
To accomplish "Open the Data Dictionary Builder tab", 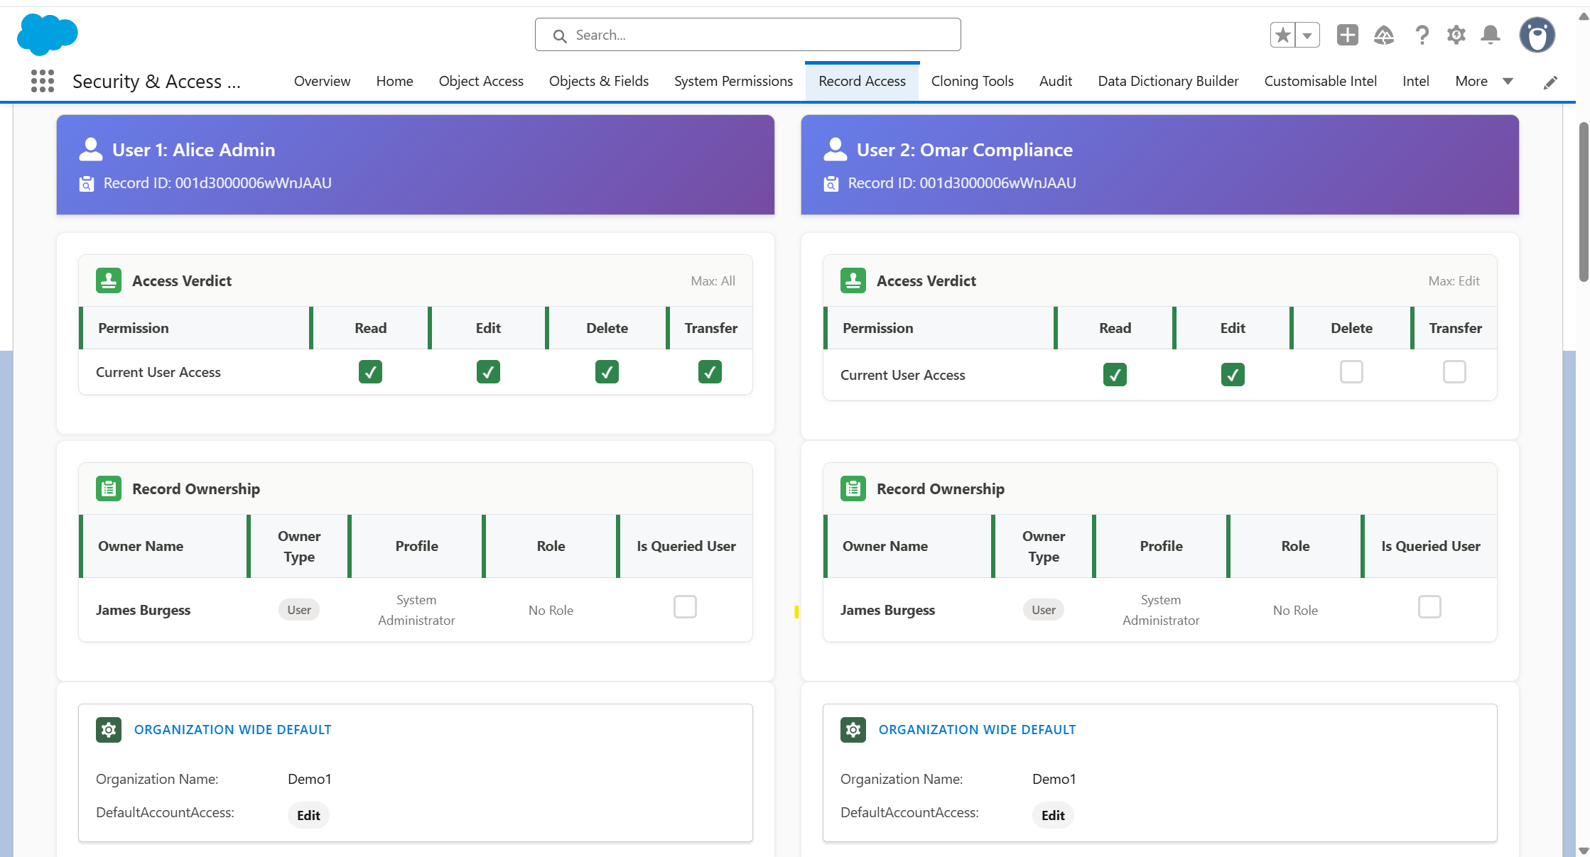I will [x=1168, y=81].
